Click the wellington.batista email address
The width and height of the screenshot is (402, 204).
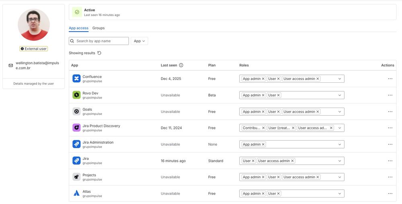37,65
